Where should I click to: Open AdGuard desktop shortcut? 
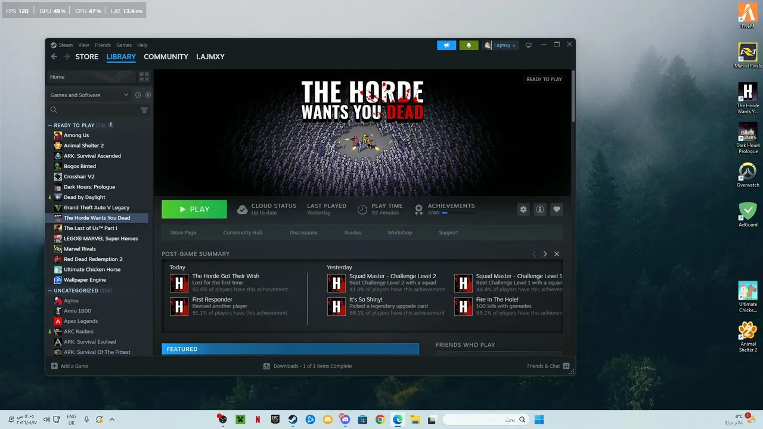tap(748, 215)
